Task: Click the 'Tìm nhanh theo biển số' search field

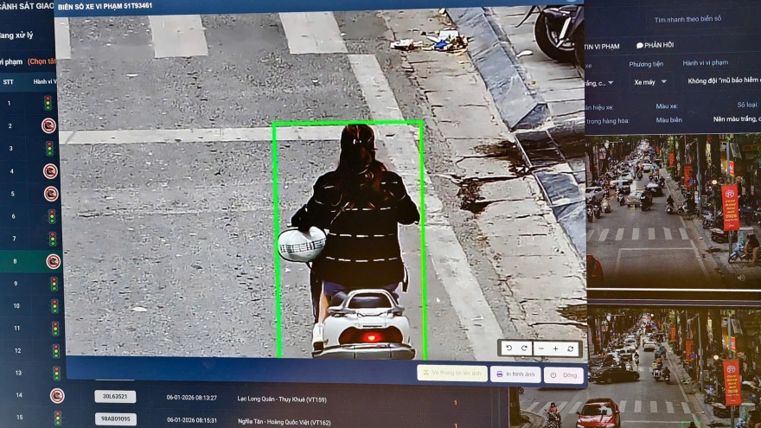Action: (687, 18)
